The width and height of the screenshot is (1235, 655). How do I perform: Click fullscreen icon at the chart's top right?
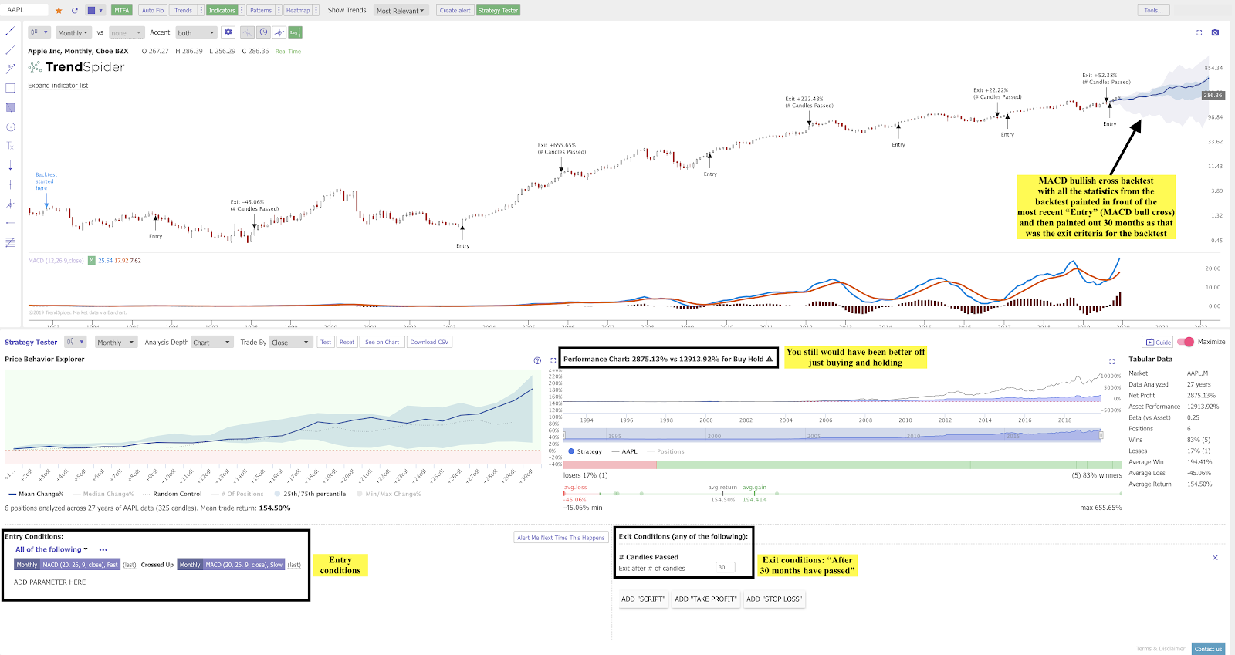point(1199,32)
